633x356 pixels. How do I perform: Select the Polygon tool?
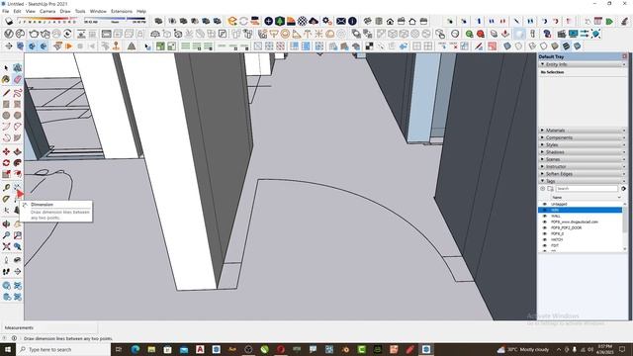[x=18, y=116]
